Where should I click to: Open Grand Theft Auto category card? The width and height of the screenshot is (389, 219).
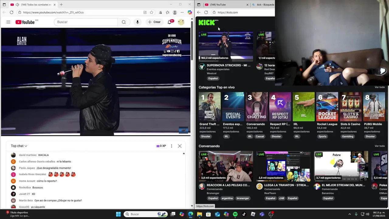(210, 107)
